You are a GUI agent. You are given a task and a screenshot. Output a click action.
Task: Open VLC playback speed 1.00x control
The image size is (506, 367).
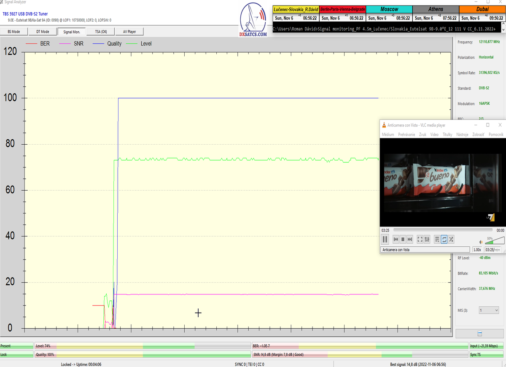coord(477,250)
